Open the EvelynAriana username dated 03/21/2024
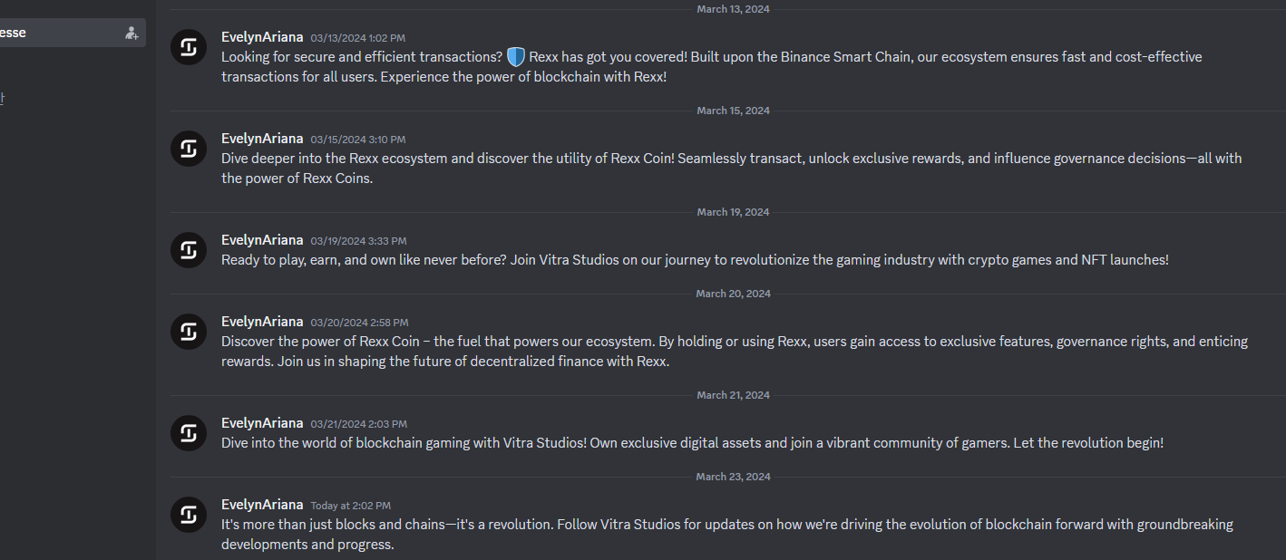 click(262, 423)
